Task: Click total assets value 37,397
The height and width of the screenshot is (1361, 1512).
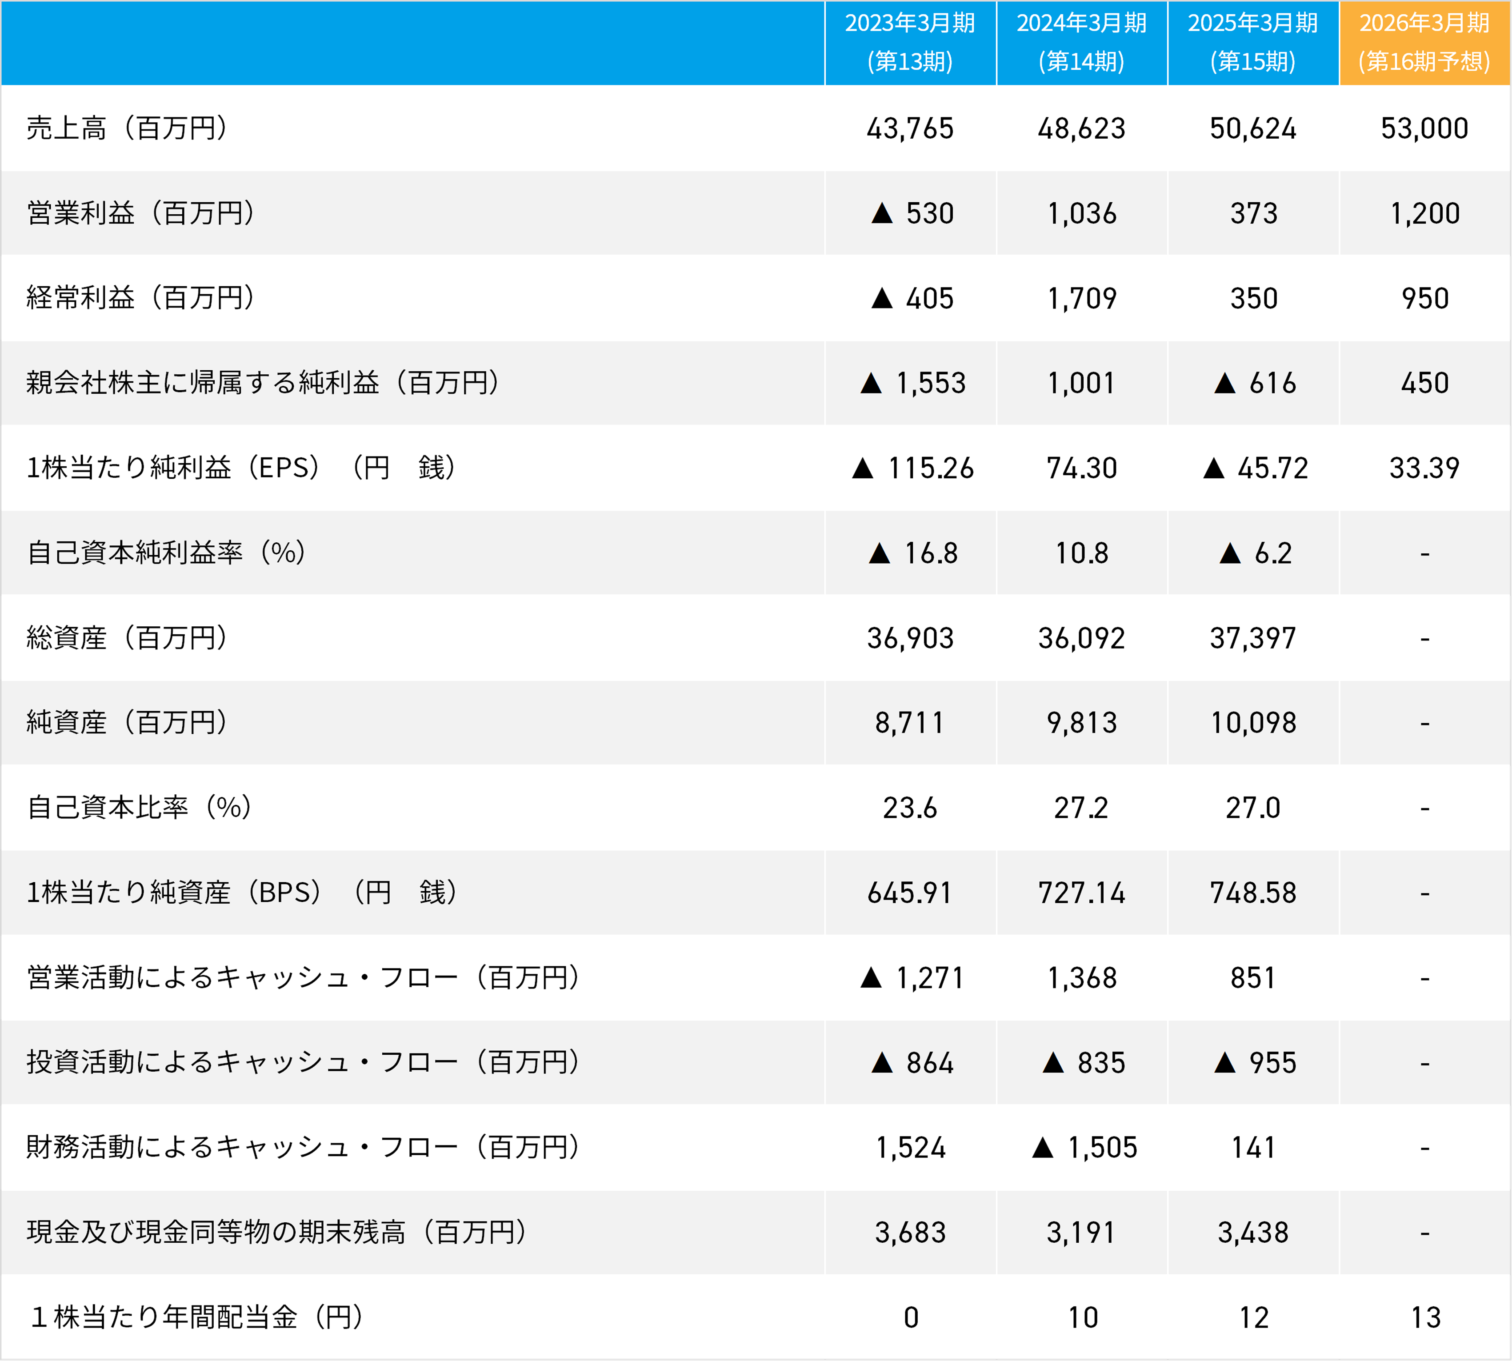Action: [x=1252, y=639]
